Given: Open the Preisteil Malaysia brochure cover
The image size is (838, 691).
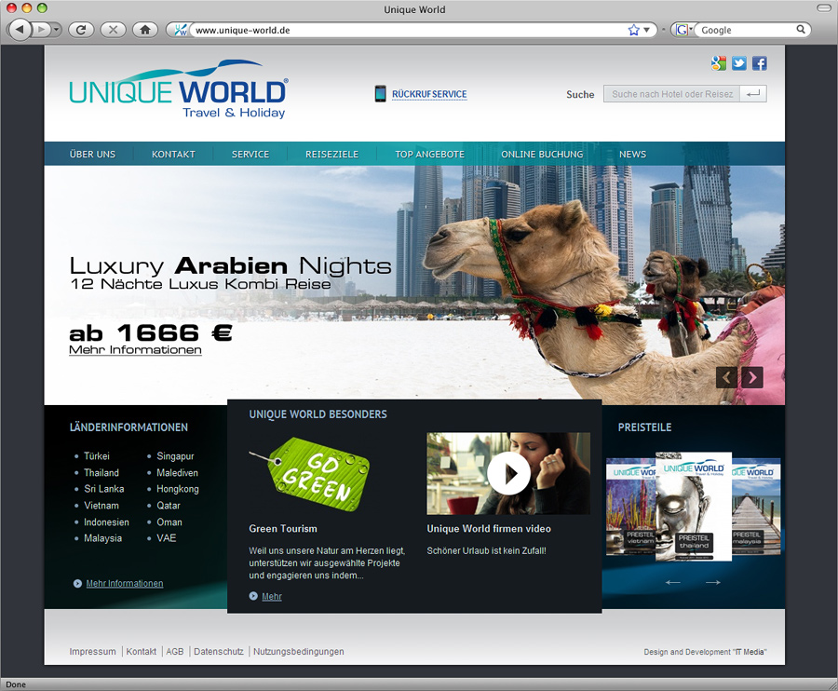Looking at the screenshot, I should pos(756,506).
